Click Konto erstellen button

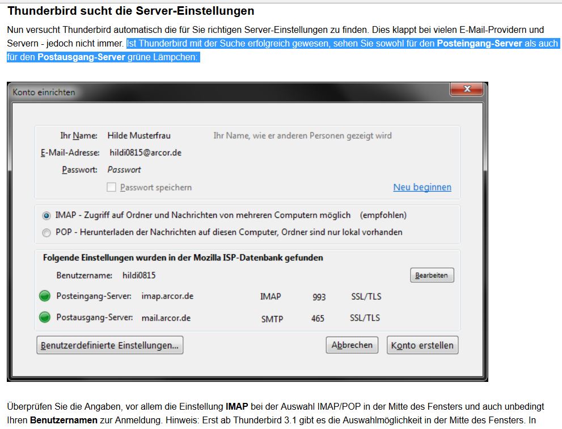[x=422, y=345]
